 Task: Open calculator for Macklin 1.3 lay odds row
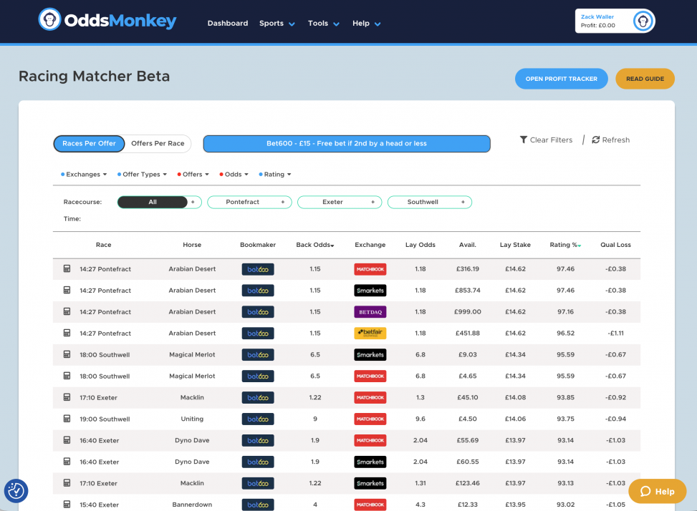(x=67, y=397)
